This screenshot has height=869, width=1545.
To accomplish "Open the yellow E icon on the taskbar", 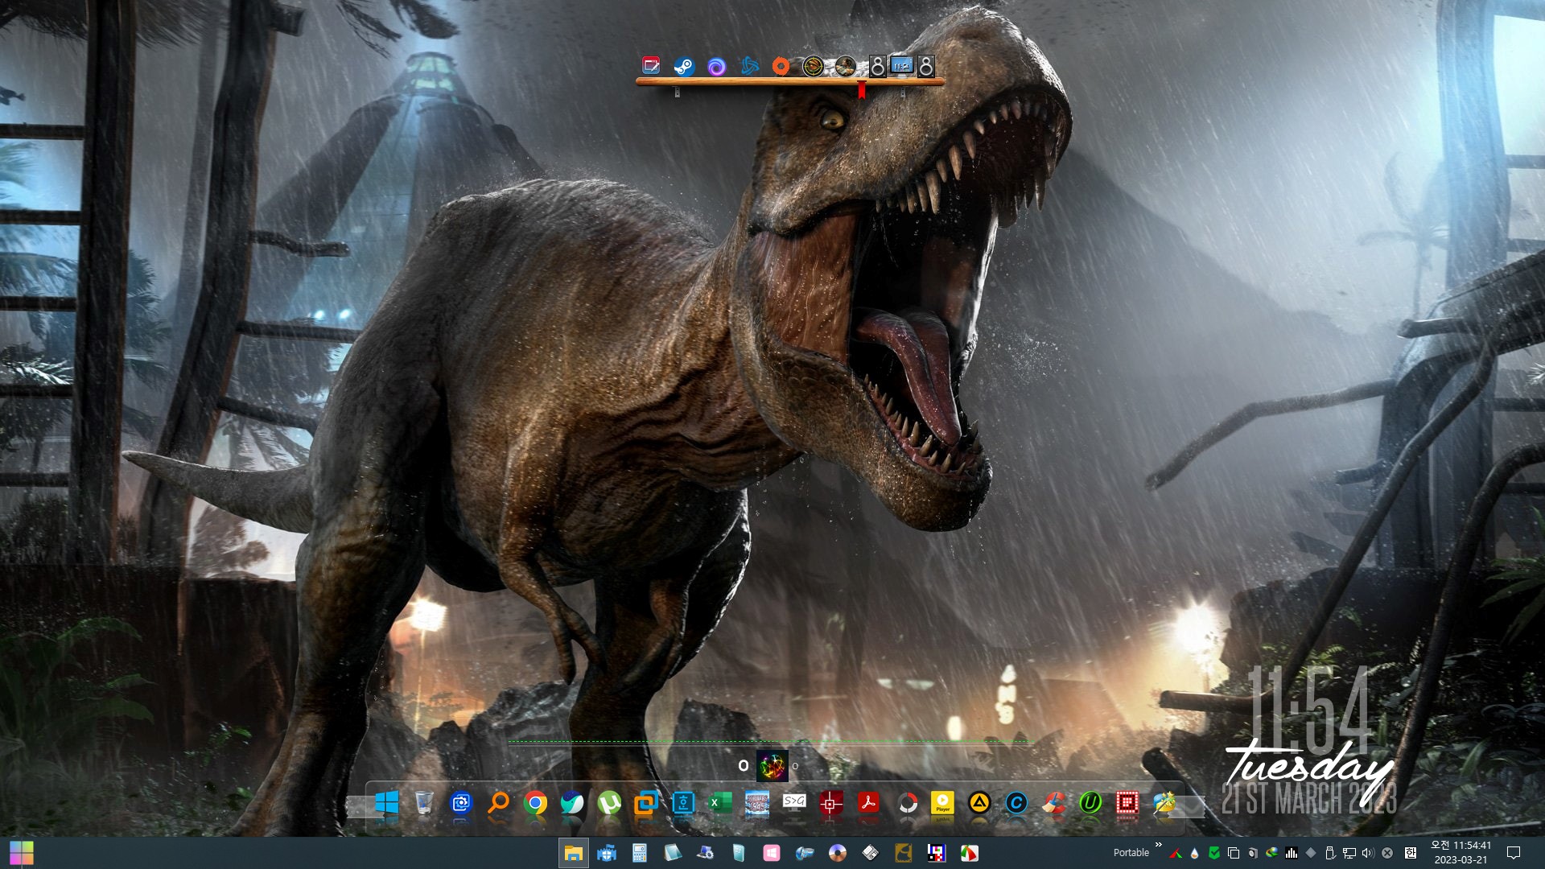I will 904,853.
